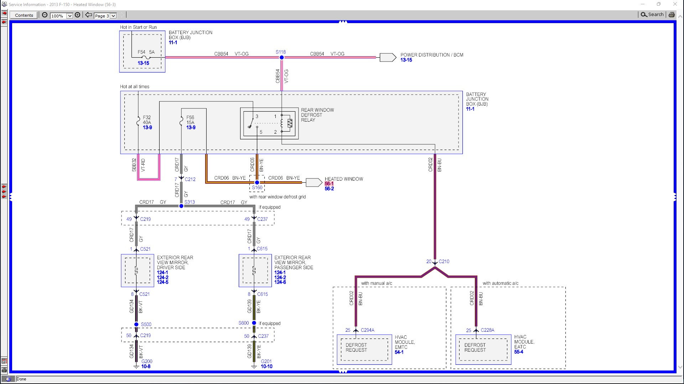Click the Power Distribution / BCM arrow connector symbol

[x=388, y=57]
